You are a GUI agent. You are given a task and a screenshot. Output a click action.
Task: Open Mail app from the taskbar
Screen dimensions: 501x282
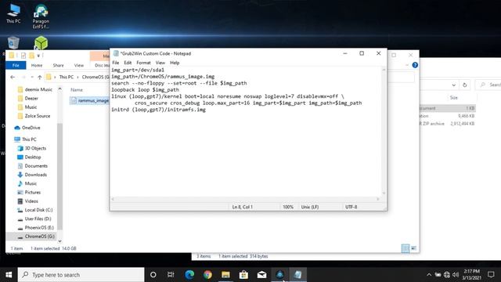(x=262, y=275)
